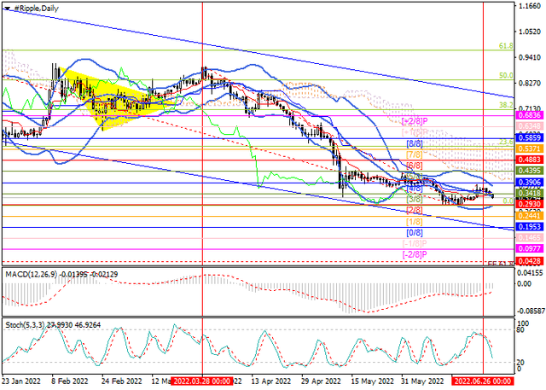Click the 0.6836 magenta price label
This screenshot has height=390, width=546.
point(529,114)
